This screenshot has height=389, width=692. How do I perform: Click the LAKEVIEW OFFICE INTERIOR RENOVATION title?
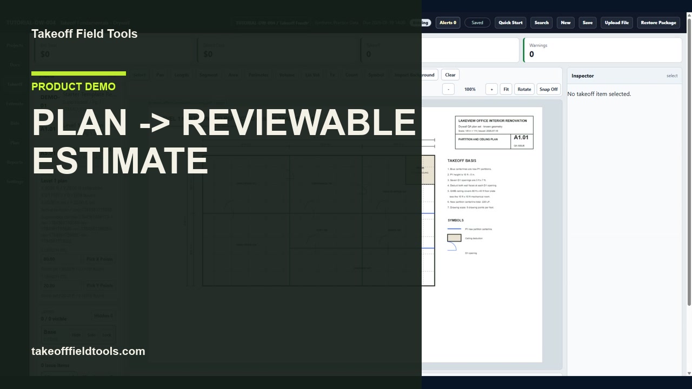pos(493,120)
